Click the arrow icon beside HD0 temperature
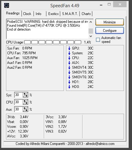Screen dimensions: 132x150 click(69, 87)
